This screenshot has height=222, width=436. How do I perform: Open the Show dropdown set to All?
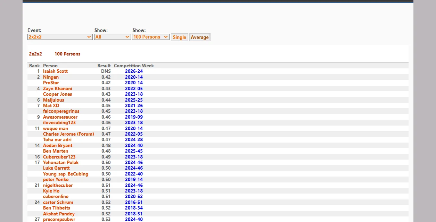pos(112,37)
